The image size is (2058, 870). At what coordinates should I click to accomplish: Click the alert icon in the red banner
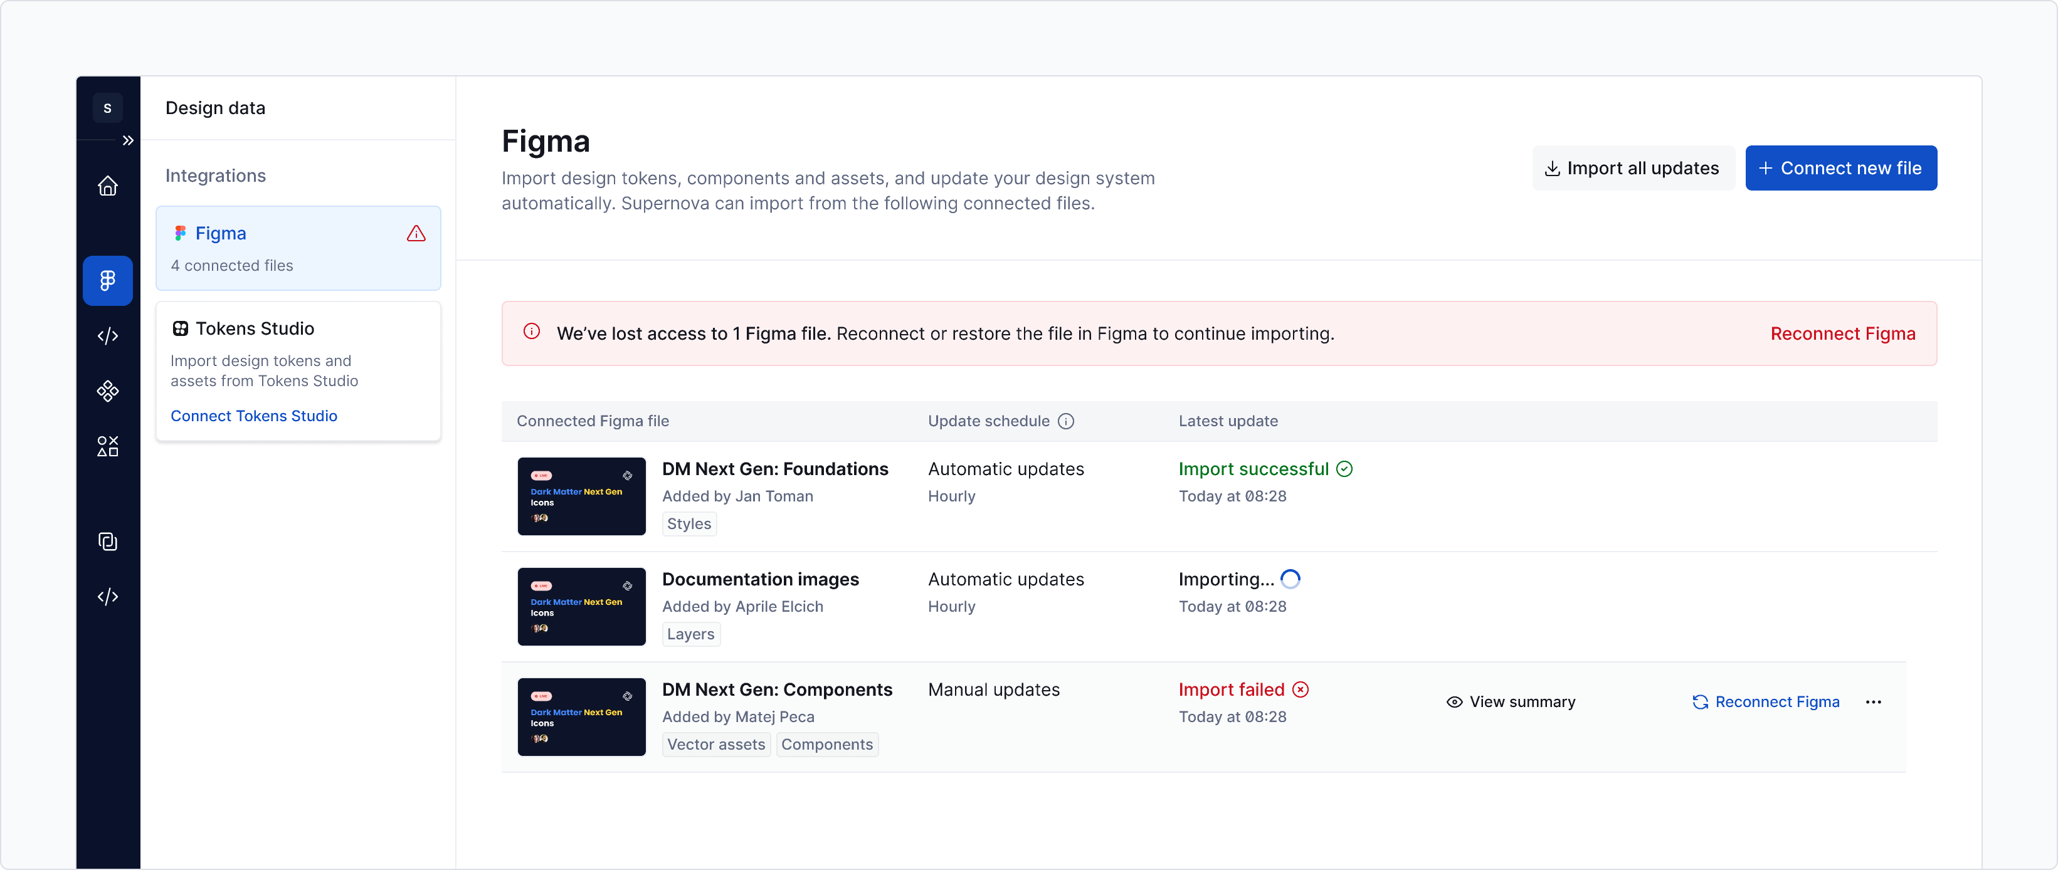coord(532,331)
